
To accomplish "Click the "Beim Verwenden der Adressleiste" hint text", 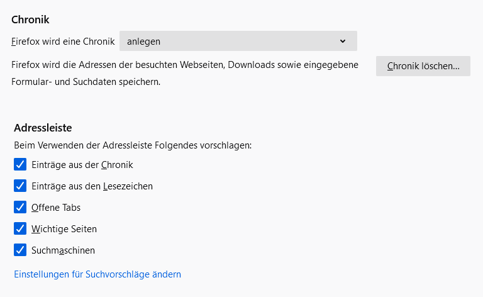I will point(133,145).
